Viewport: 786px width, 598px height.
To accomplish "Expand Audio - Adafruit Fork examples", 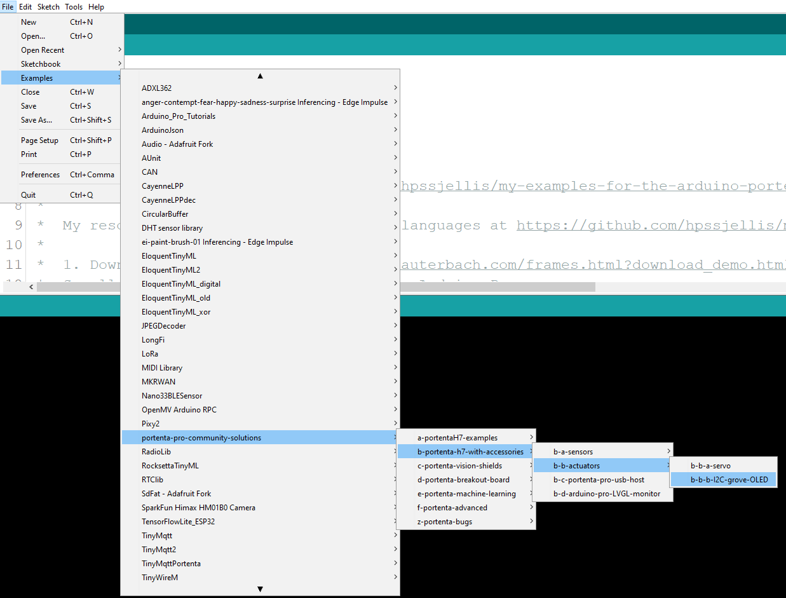I will coord(261,144).
